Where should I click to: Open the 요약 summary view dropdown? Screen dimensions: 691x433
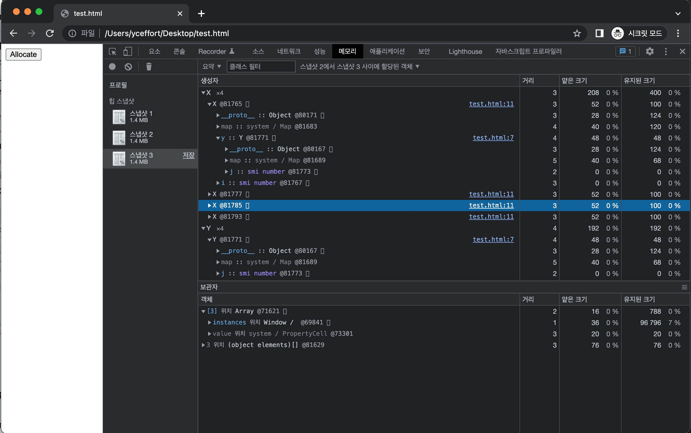tap(212, 67)
